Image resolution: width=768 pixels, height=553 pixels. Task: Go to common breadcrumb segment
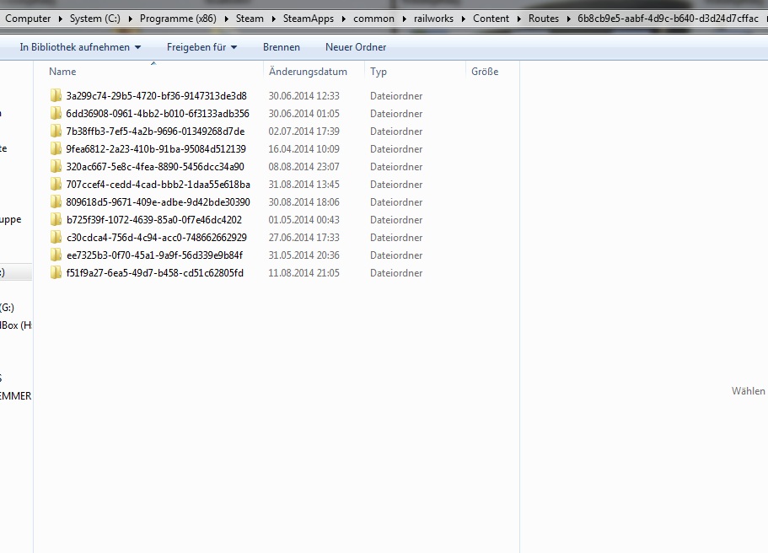[373, 19]
